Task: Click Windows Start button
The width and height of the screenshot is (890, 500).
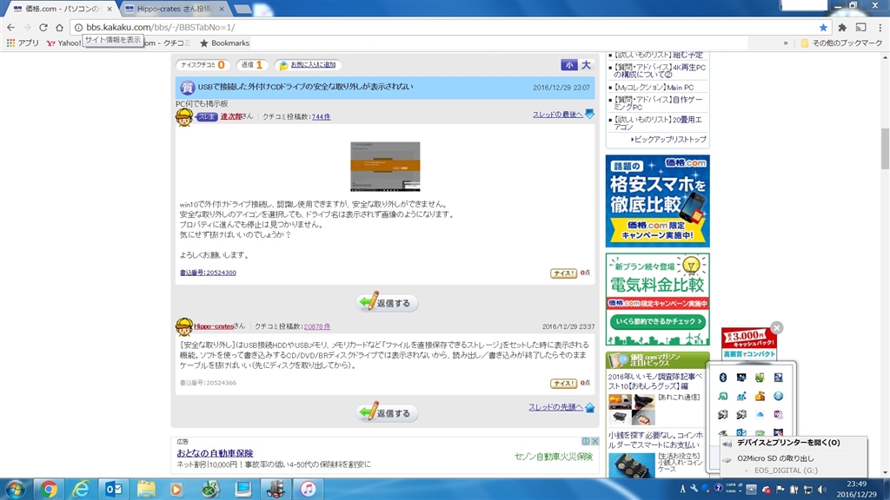Action: point(15,489)
